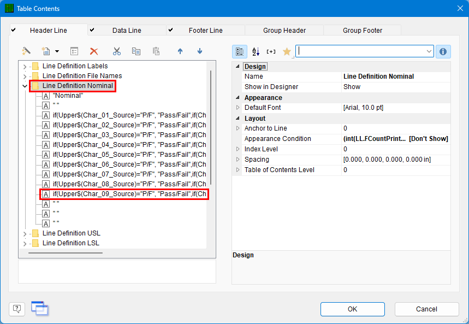The width and height of the screenshot is (469, 324).
Task: Switch to the Footer Line tab
Action: (x=205, y=30)
